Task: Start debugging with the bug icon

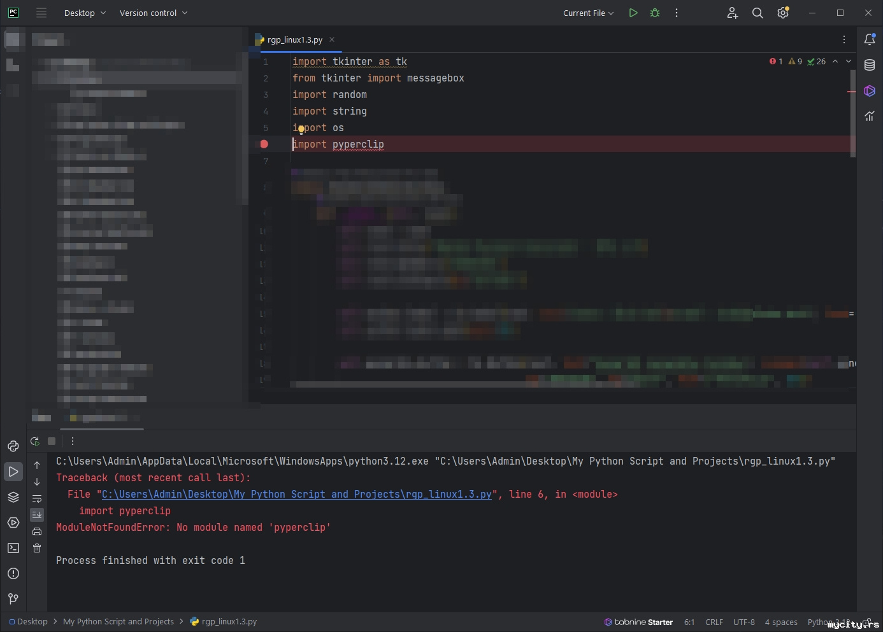Action: coord(654,13)
